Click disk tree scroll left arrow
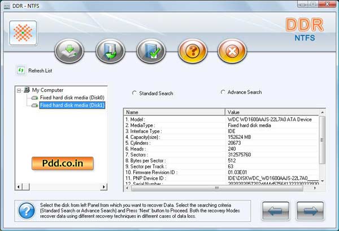Image resolution: width=339 pixels, height=231 pixels. [x=19, y=187]
